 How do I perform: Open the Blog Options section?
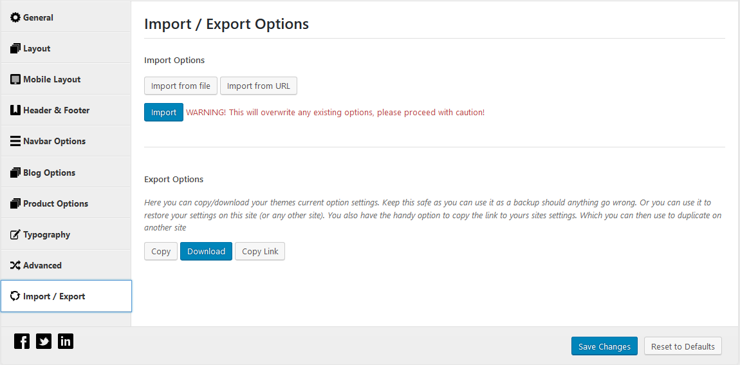[x=66, y=173]
